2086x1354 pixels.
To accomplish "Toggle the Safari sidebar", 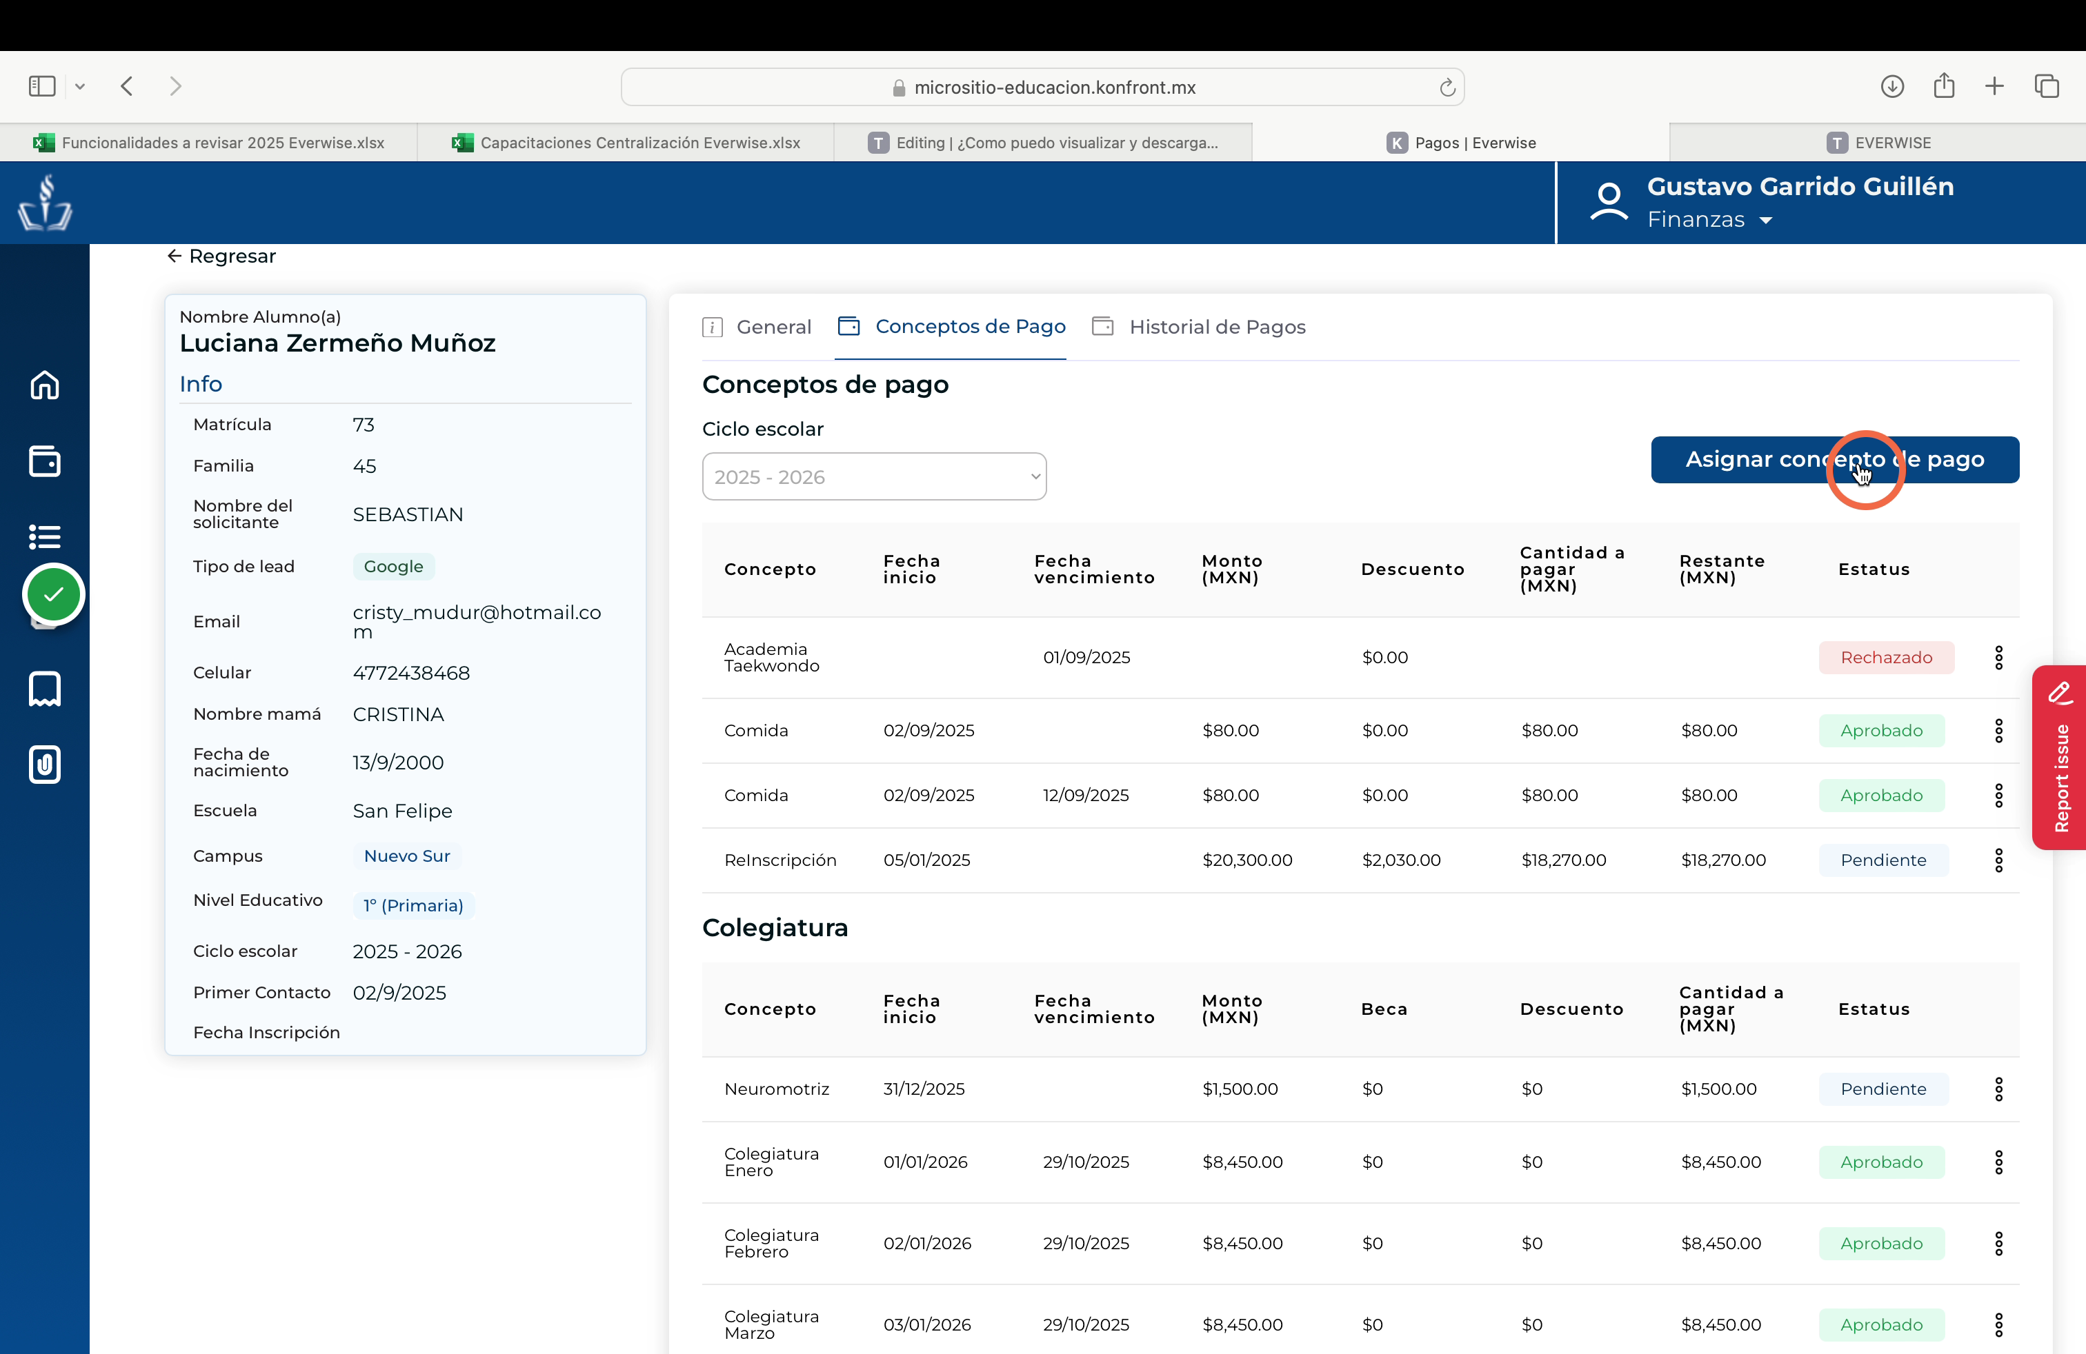I will tap(42, 85).
